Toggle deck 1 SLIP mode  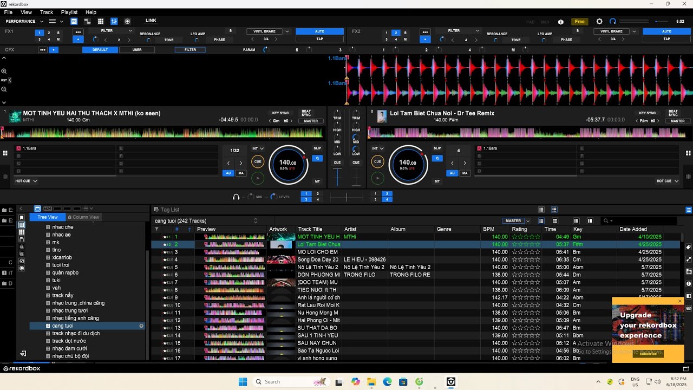[x=317, y=148]
